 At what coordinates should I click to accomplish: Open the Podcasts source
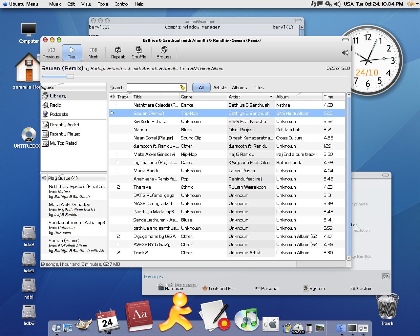coord(74,114)
